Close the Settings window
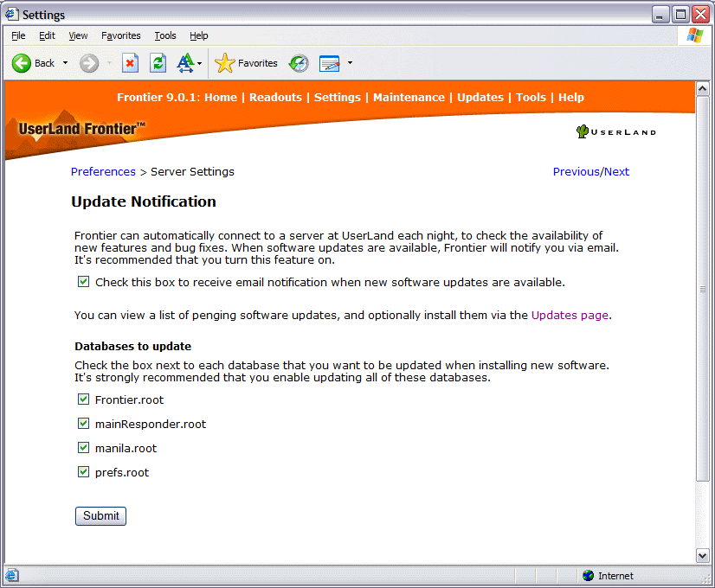The image size is (715, 588). (700, 15)
